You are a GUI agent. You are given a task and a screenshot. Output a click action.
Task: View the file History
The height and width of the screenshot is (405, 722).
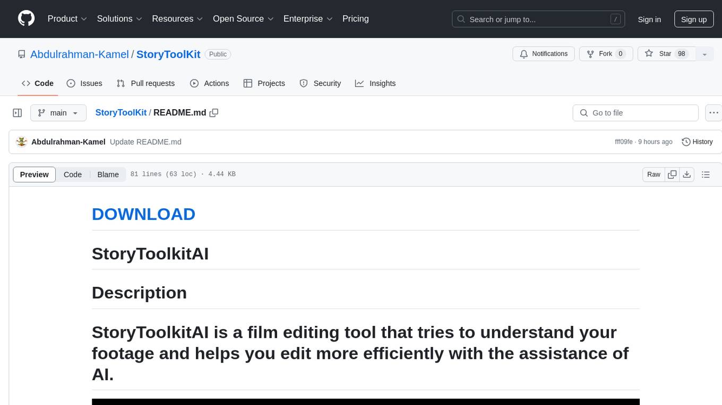[697, 142]
